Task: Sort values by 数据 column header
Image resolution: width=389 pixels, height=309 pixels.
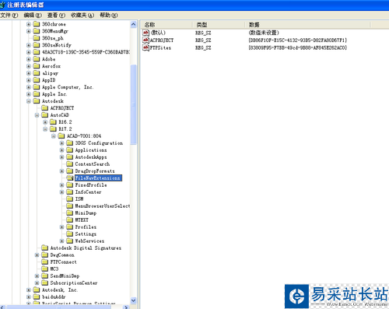Action: (307, 25)
